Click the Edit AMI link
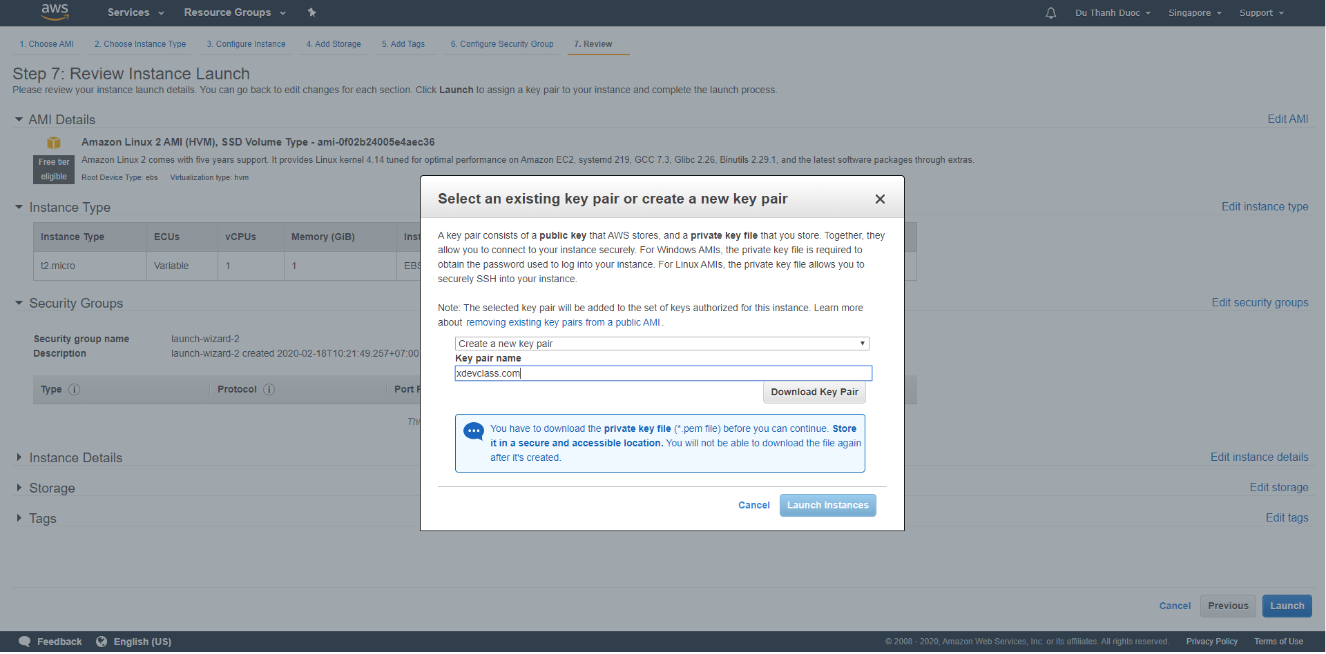 coord(1287,119)
